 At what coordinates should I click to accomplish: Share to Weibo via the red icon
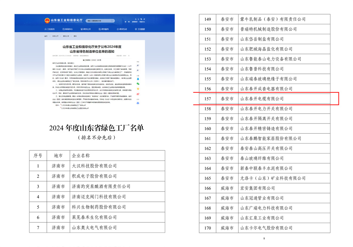(x=138, y=94)
